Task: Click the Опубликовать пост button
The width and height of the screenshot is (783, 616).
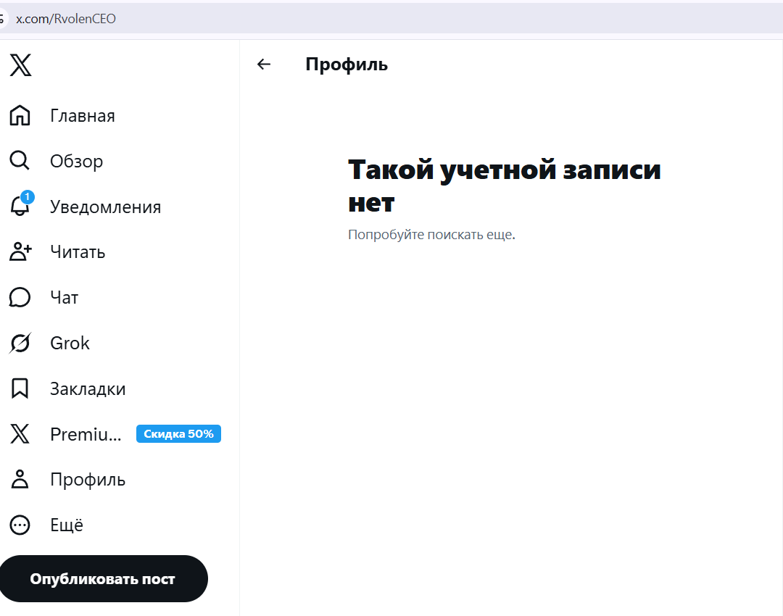Action: point(104,578)
